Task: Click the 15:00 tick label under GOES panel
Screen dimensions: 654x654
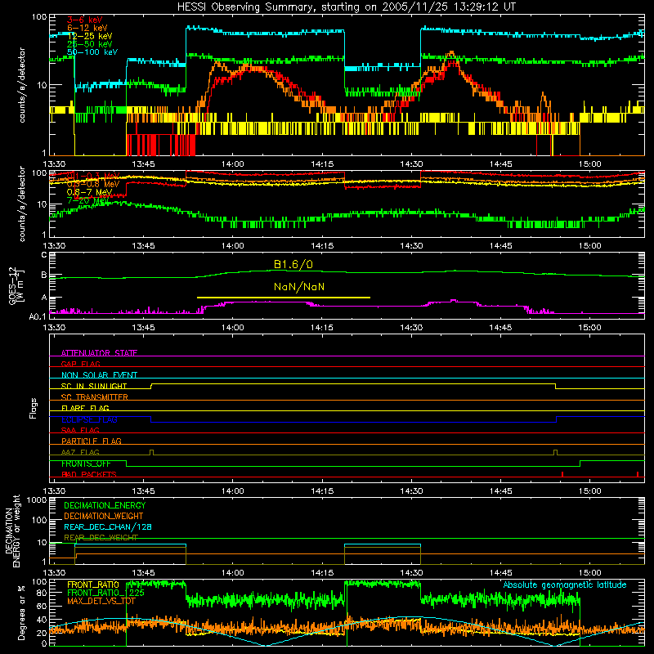Action: [x=589, y=328]
